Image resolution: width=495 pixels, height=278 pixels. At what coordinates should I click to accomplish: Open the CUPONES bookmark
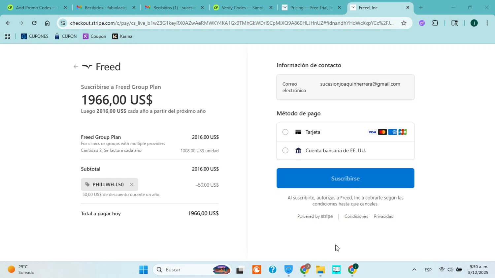pyautogui.click(x=35, y=37)
